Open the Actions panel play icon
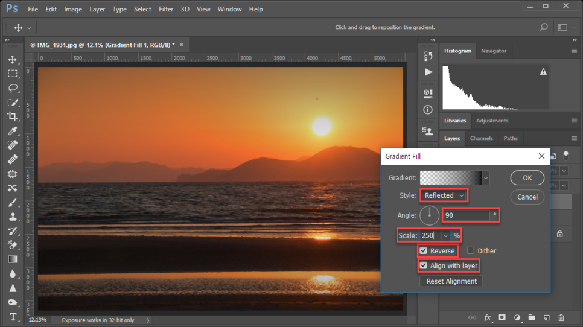Screen dimensions: 583x327 tap(428, 72)
